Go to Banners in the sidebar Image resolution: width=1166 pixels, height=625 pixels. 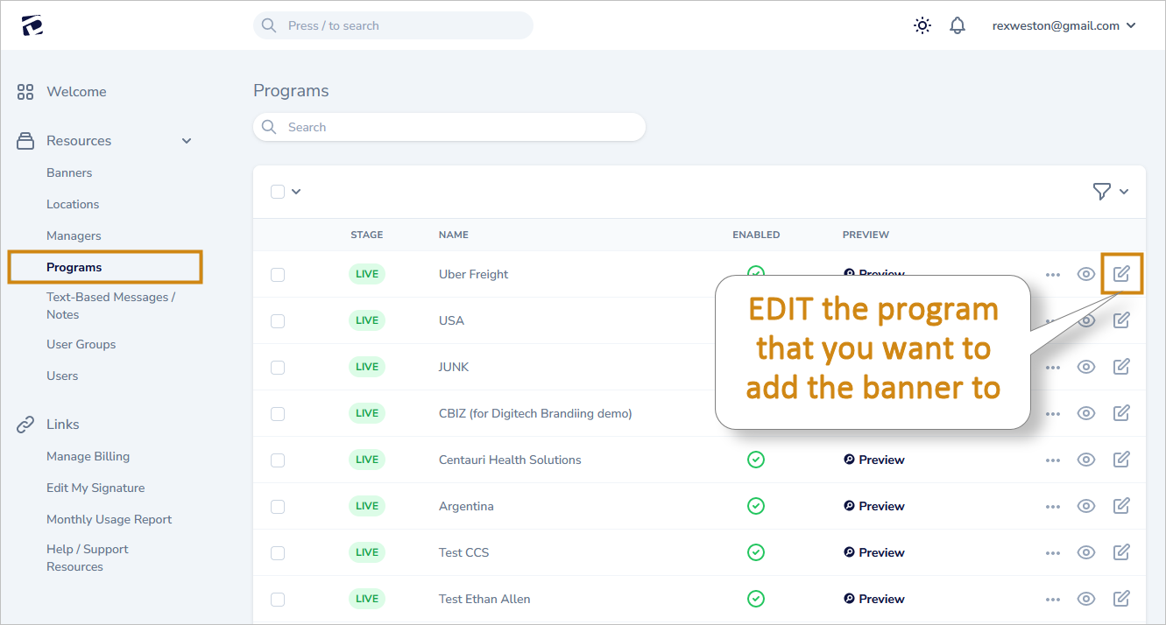pyautogui.click(x=69, y=172)
